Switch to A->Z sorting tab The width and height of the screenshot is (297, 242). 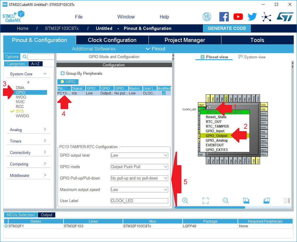(35, 64)
